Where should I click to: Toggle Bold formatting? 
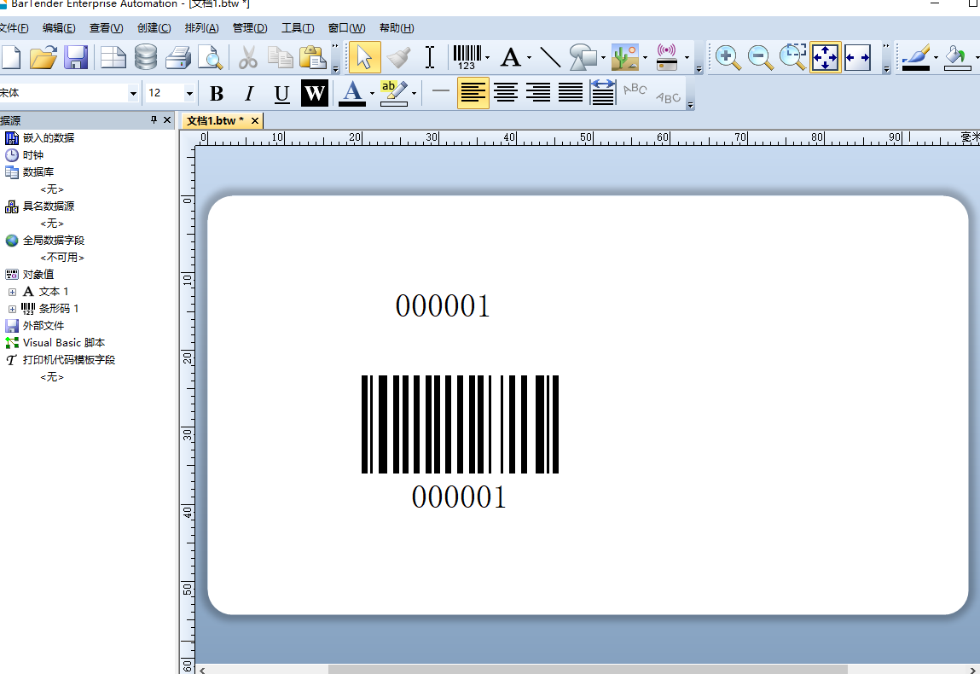pyautogui.click(x=217, y=93)
